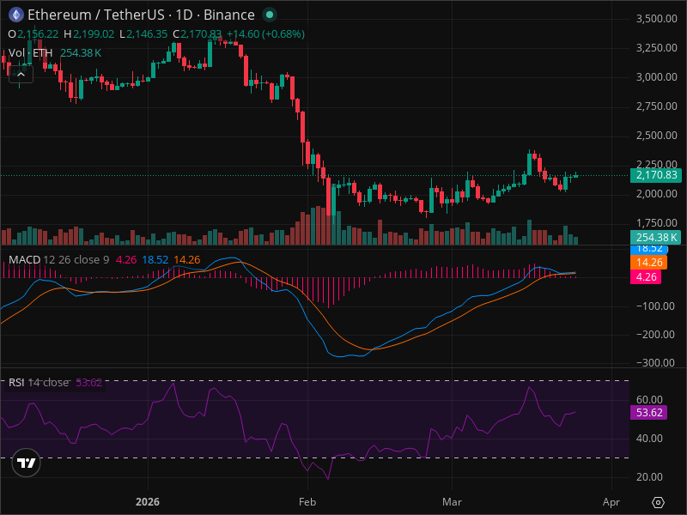Image resolution: width=687 pixels, height=515 pixels.
Task: Click the 3,250.00 price axis label
Action: point(656,48)
